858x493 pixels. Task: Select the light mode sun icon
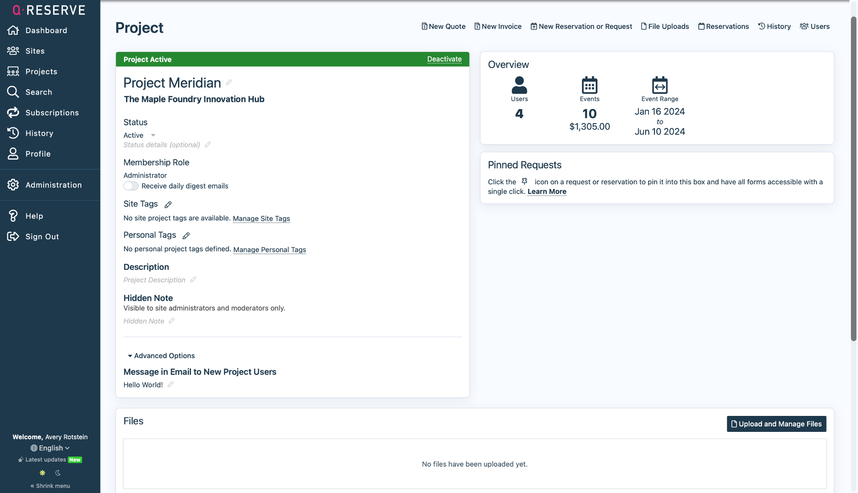(42, 473)
